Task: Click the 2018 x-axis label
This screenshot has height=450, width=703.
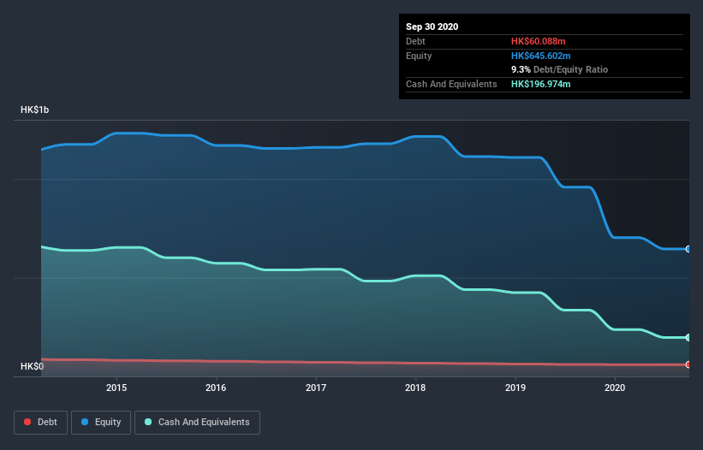Action: pyautogui.click(x=415, y=388)
